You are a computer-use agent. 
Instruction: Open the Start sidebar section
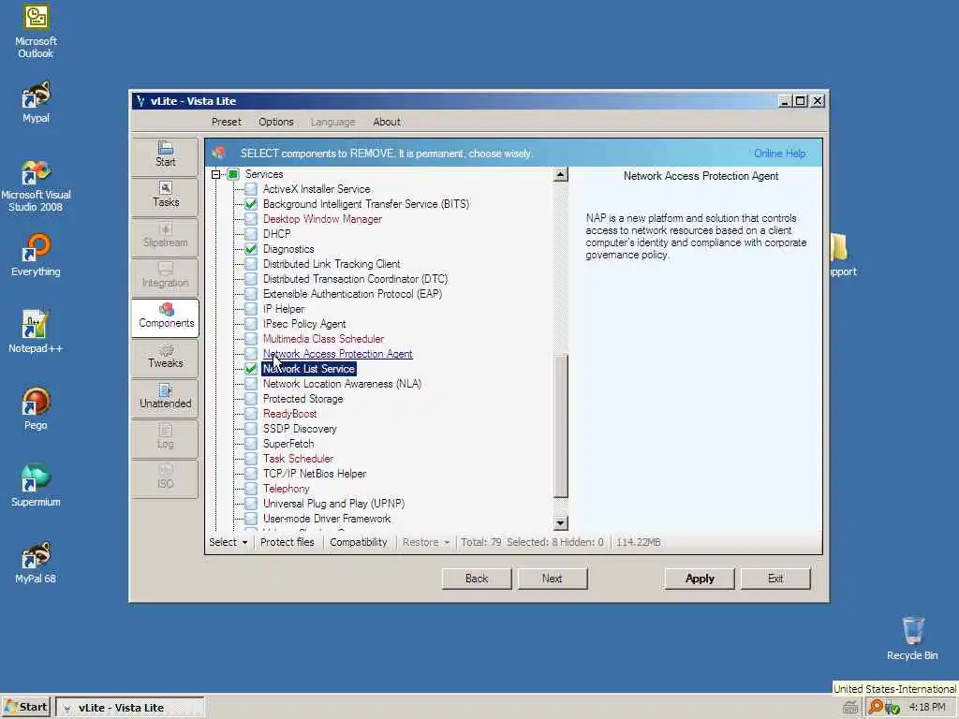tap(165, 155)
